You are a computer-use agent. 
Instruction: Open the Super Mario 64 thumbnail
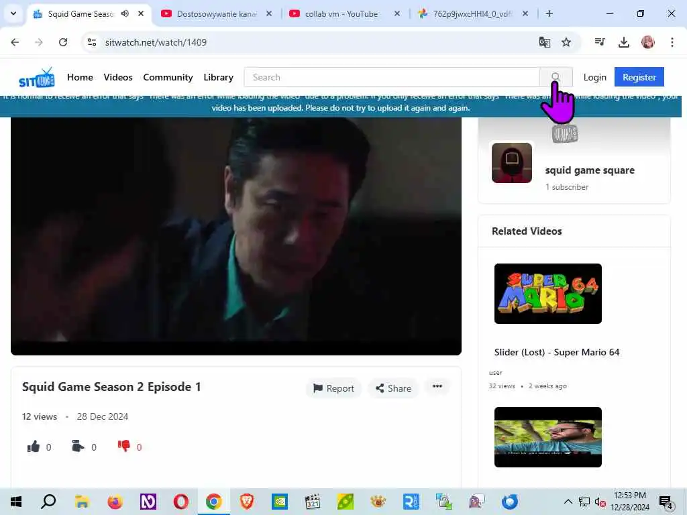547,294
